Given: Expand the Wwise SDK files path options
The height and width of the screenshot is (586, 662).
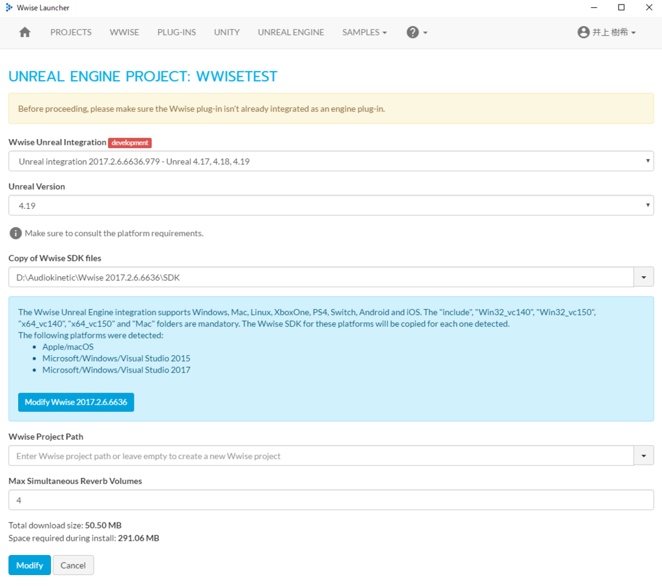Looking at the screenshot, I should [x=644, y=277].
